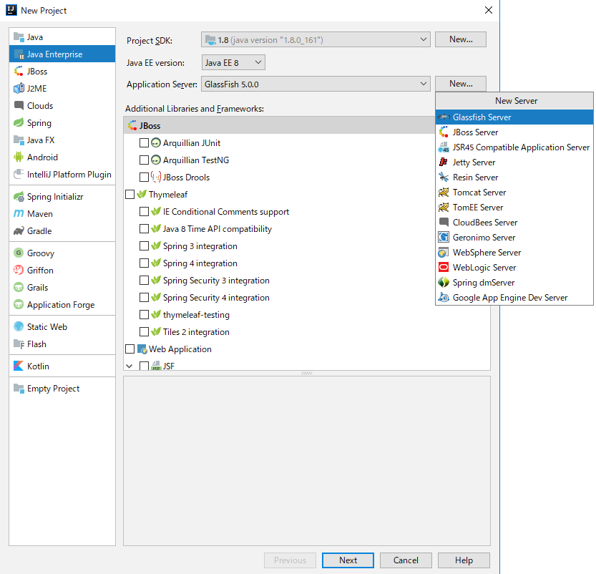Pick TomEE Server in the menu
Viewport: 596px width, 574px height.
pos(514,207)
